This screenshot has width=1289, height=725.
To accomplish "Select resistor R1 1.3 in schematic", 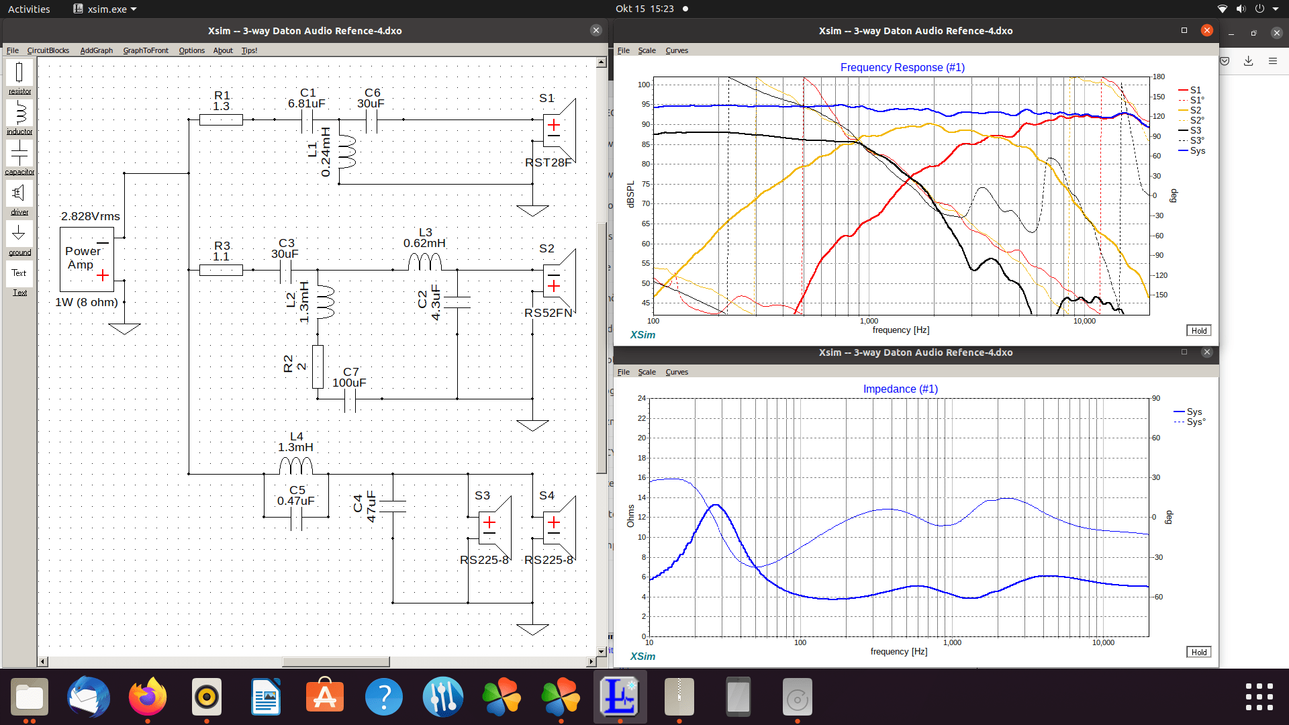I will click(x=221, y=119).
